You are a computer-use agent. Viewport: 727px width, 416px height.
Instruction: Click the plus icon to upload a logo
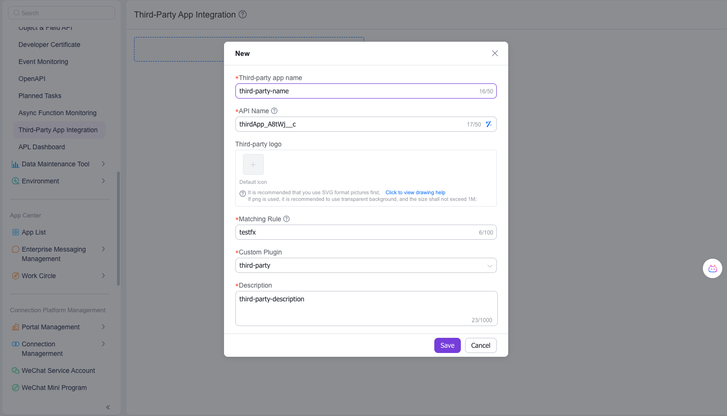pos(253,164)
